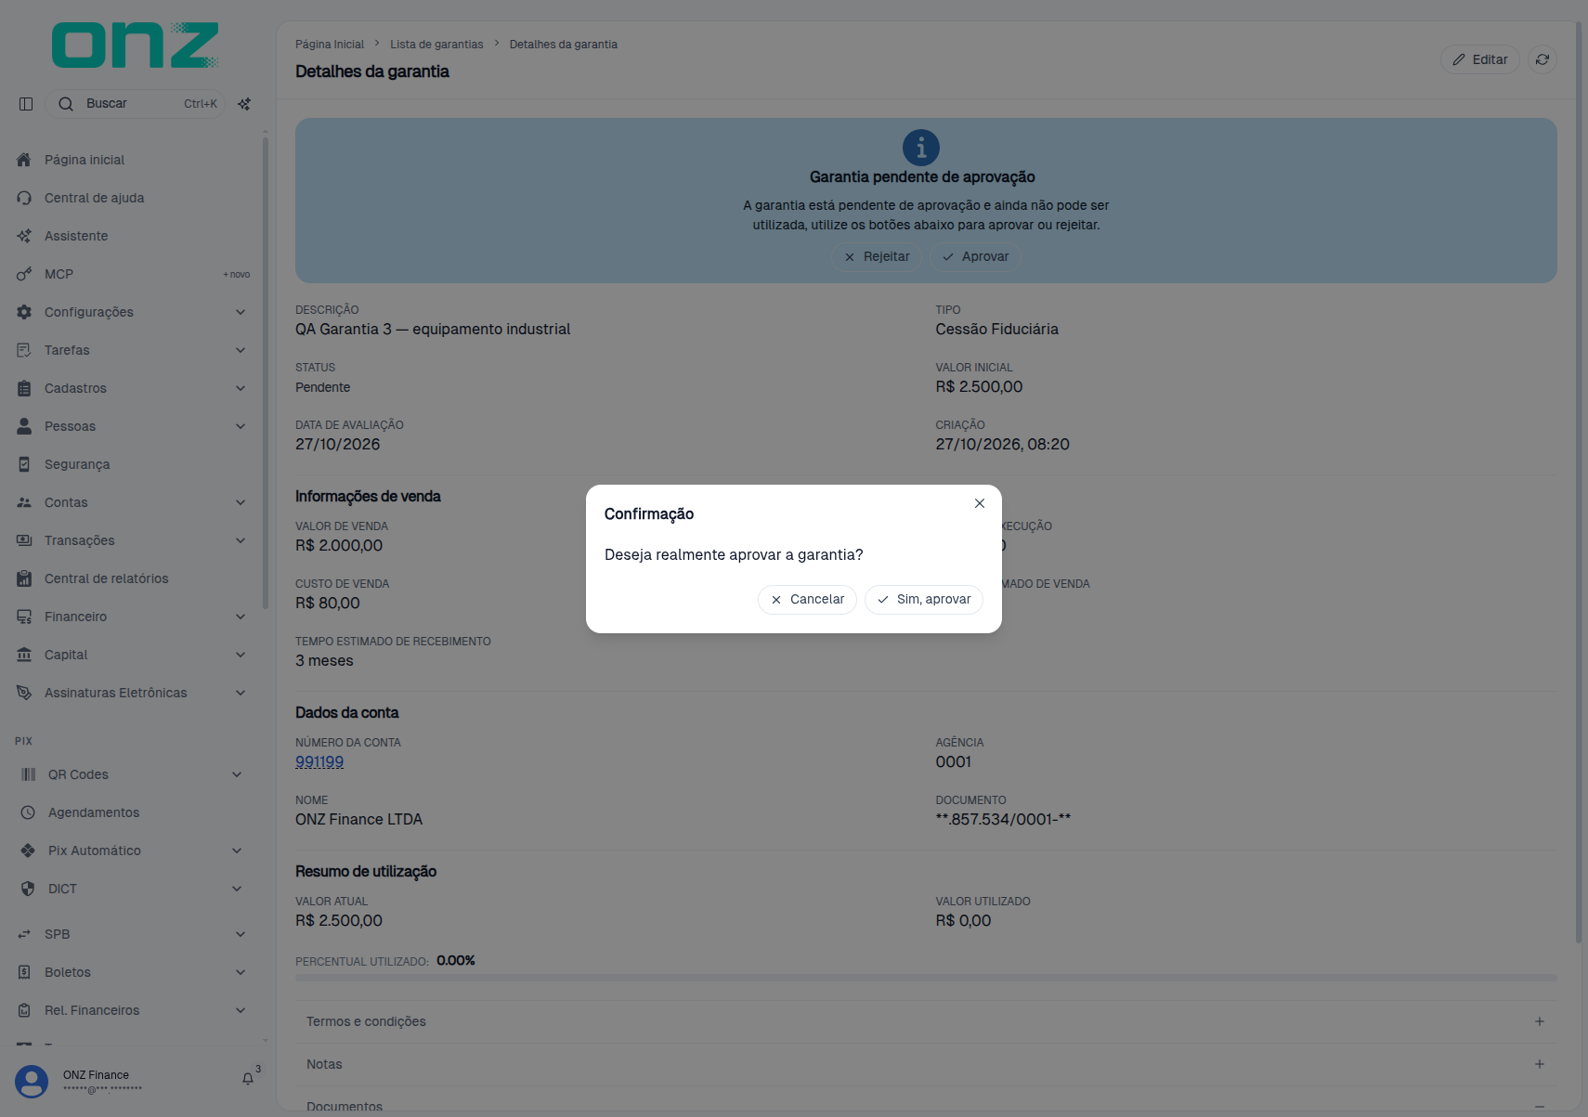This screenshot has width=1588, height=1117.
Task: Expand the Transações menu
Action: click(x=133, y=540)
